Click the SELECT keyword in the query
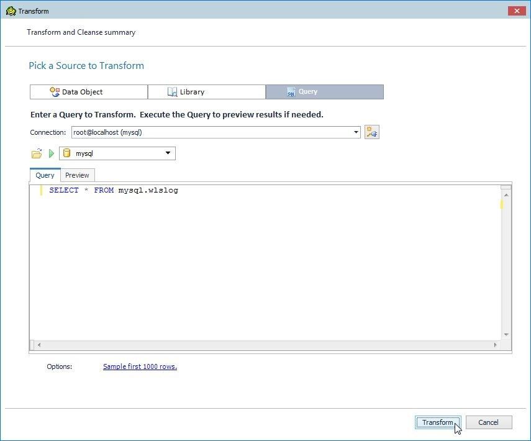 [64, 190]
